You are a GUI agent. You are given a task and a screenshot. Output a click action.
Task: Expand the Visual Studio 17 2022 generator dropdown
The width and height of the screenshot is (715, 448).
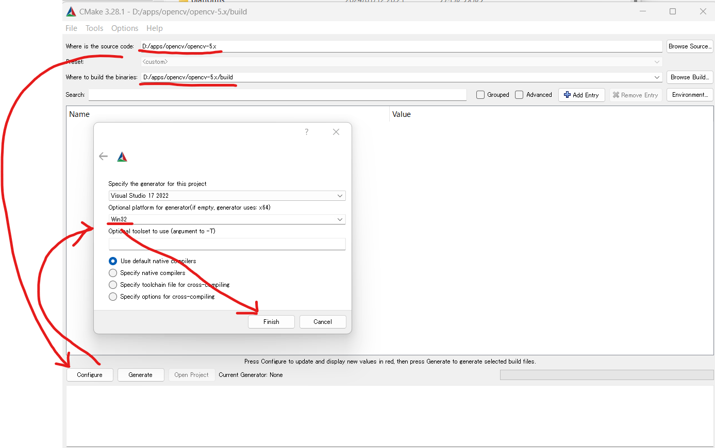point(340,196)
